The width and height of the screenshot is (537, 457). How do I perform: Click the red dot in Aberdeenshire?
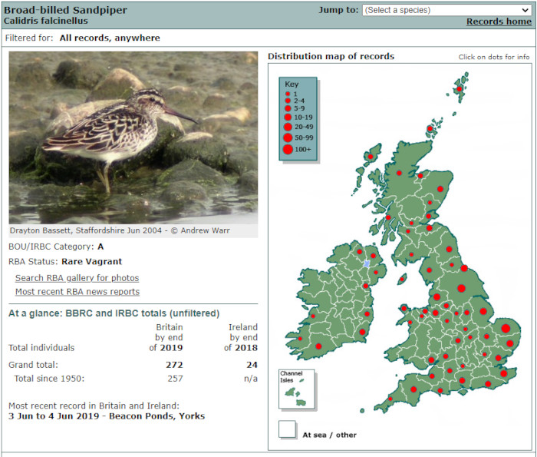click(440, 189)
